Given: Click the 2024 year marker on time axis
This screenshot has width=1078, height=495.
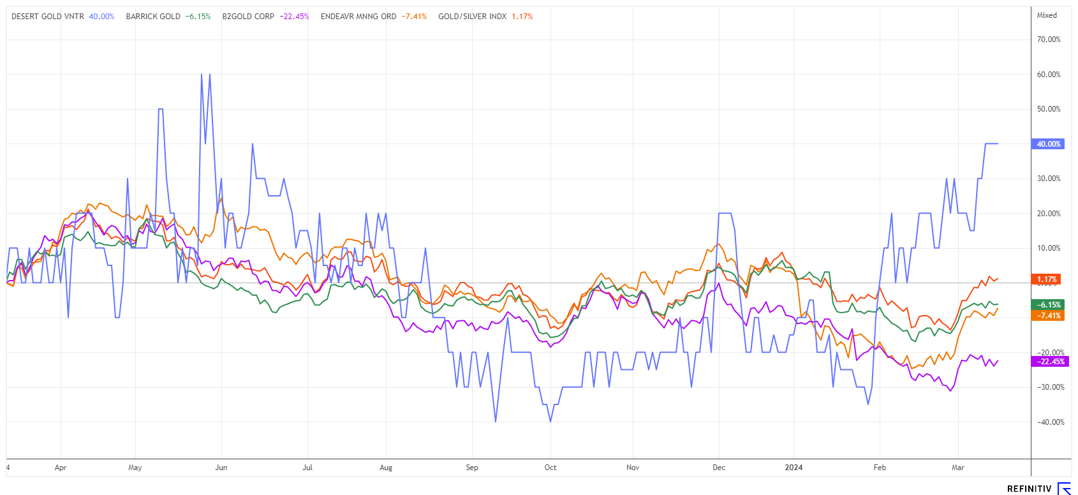Looking at the screenshot, I should coord(794,468).
